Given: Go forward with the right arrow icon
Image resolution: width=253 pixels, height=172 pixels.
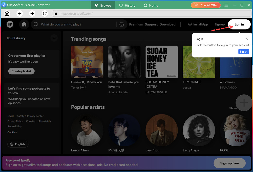Looking at the screenshot, I should coord(32,14).
